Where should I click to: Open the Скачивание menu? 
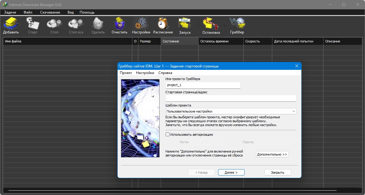coord(50,12)
